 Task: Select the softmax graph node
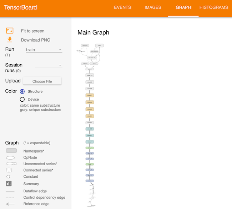[x=85, y=64]
